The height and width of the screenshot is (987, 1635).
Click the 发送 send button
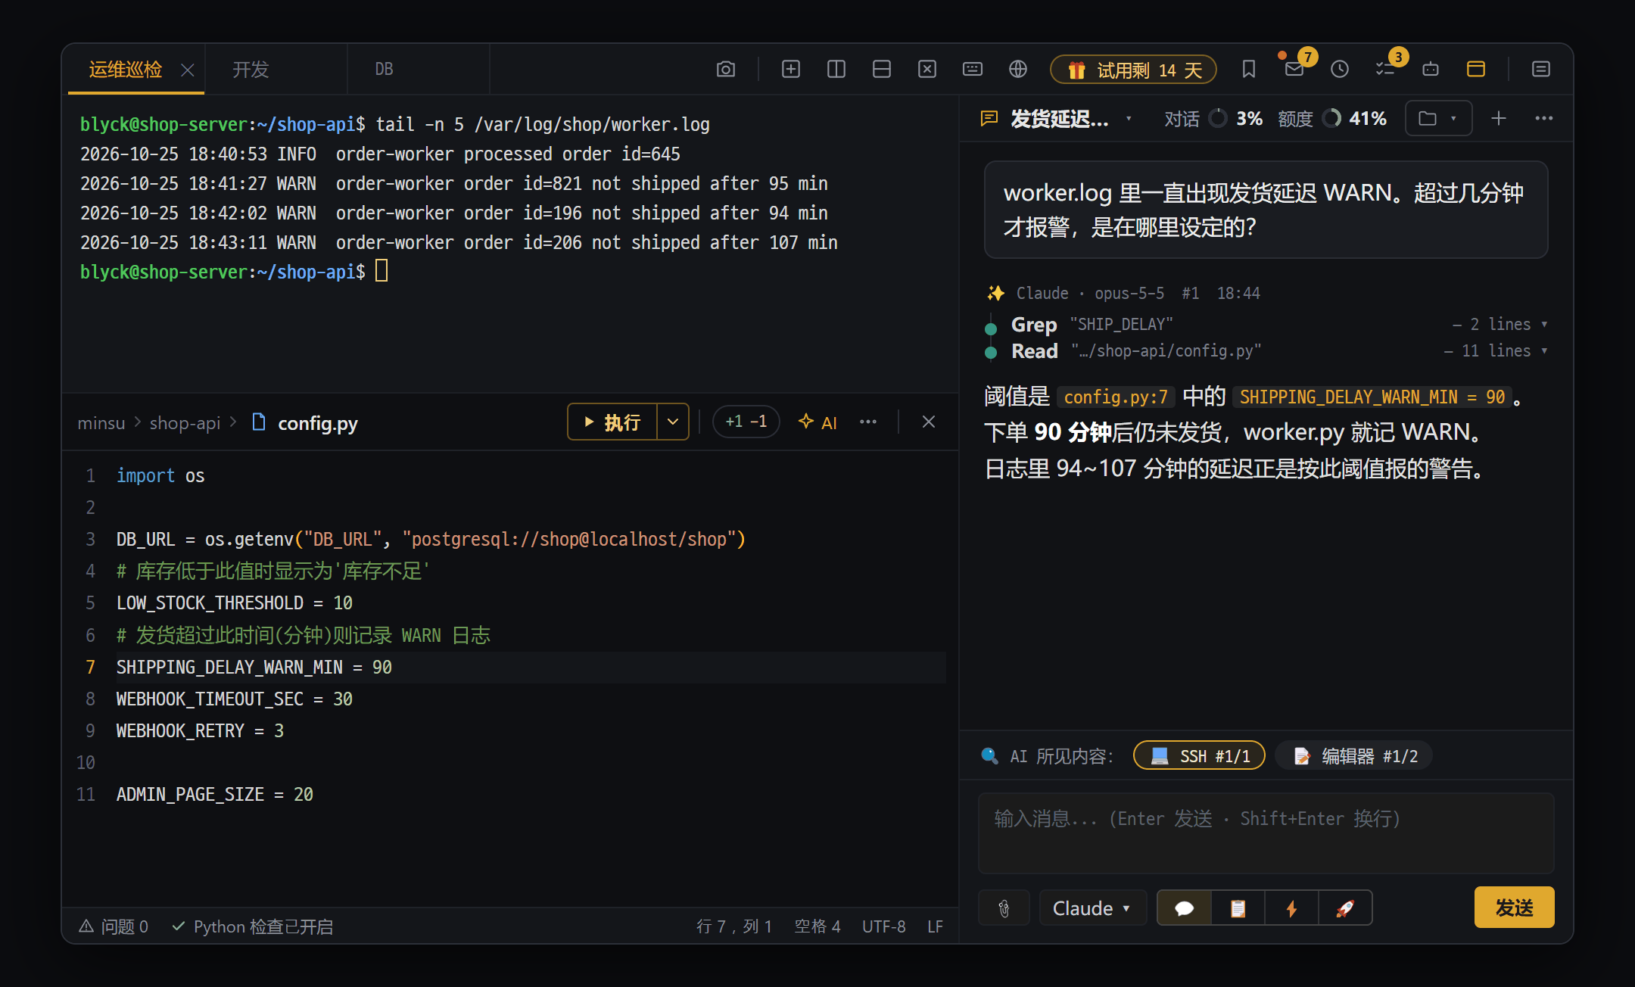point(1514,908)
